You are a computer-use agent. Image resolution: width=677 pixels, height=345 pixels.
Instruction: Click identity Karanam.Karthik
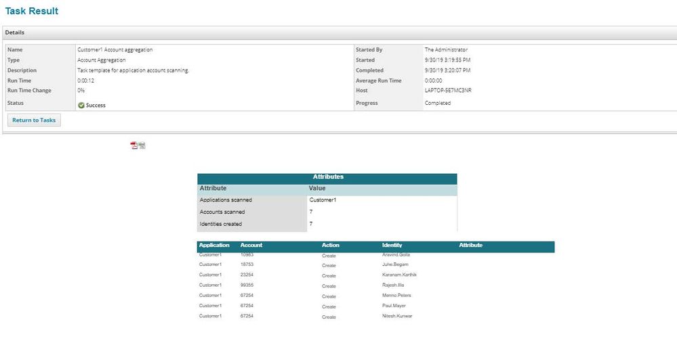(399, 275)
